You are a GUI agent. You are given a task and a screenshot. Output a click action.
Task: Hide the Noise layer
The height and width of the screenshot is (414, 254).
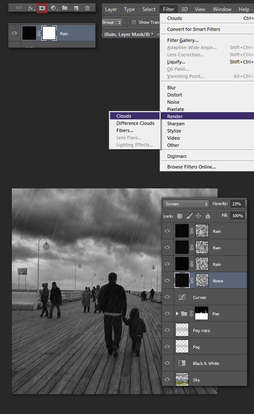click(168, 281)
